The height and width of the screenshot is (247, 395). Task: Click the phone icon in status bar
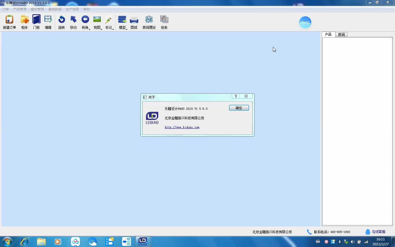(x=309, y=232)
